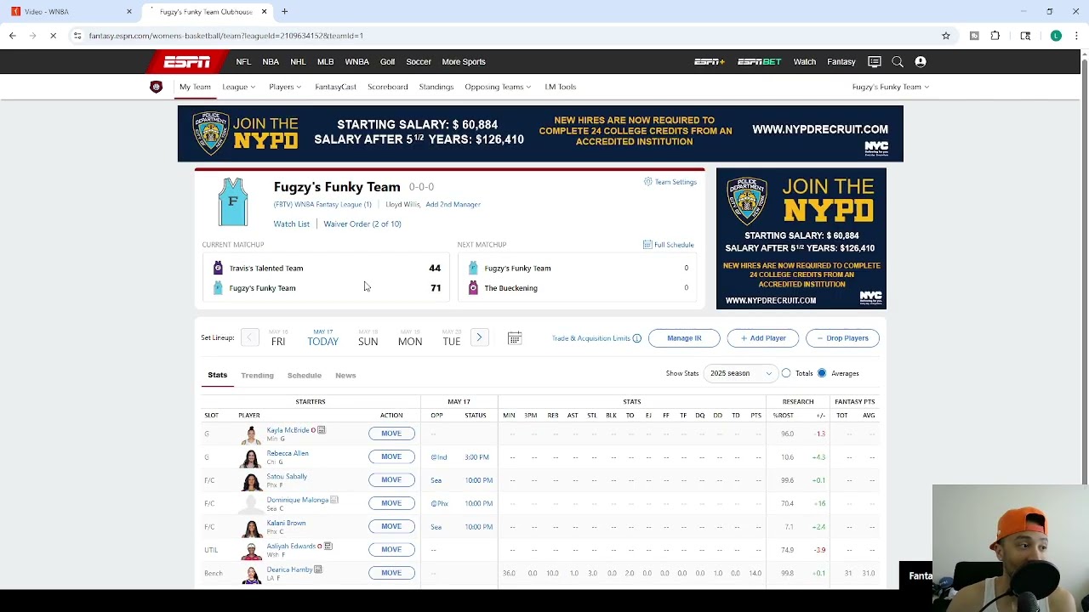1089x612 pixels.
Task: Open the Fugzy's Funky Team switcher dropdown
Action: pyautogui.click(x=890, y=87)
